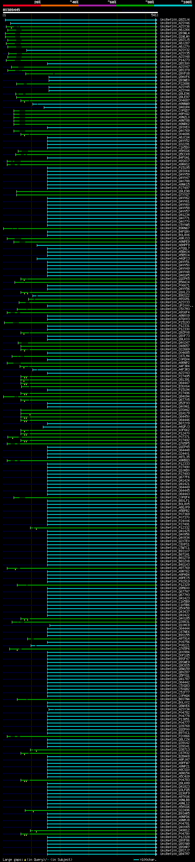Open hit UniRef100_Q6T705

pos(175,400)
